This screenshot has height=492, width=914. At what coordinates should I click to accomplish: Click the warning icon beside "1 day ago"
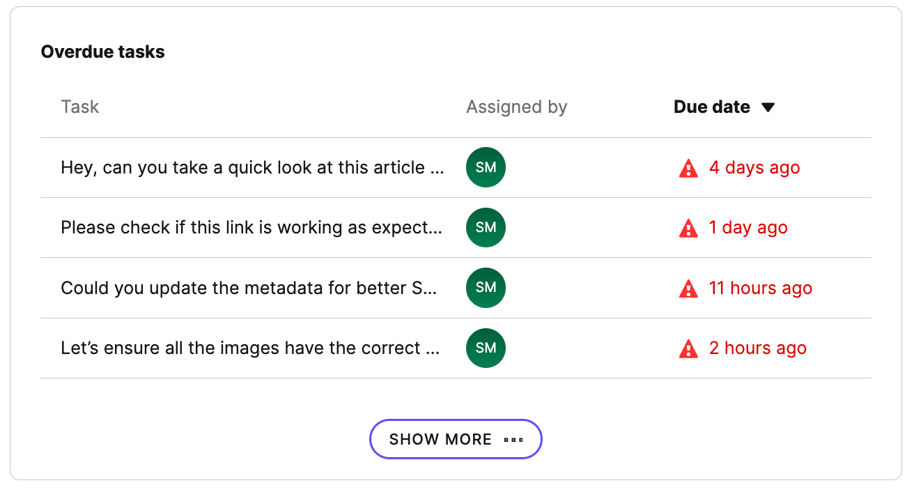point(688,228)
